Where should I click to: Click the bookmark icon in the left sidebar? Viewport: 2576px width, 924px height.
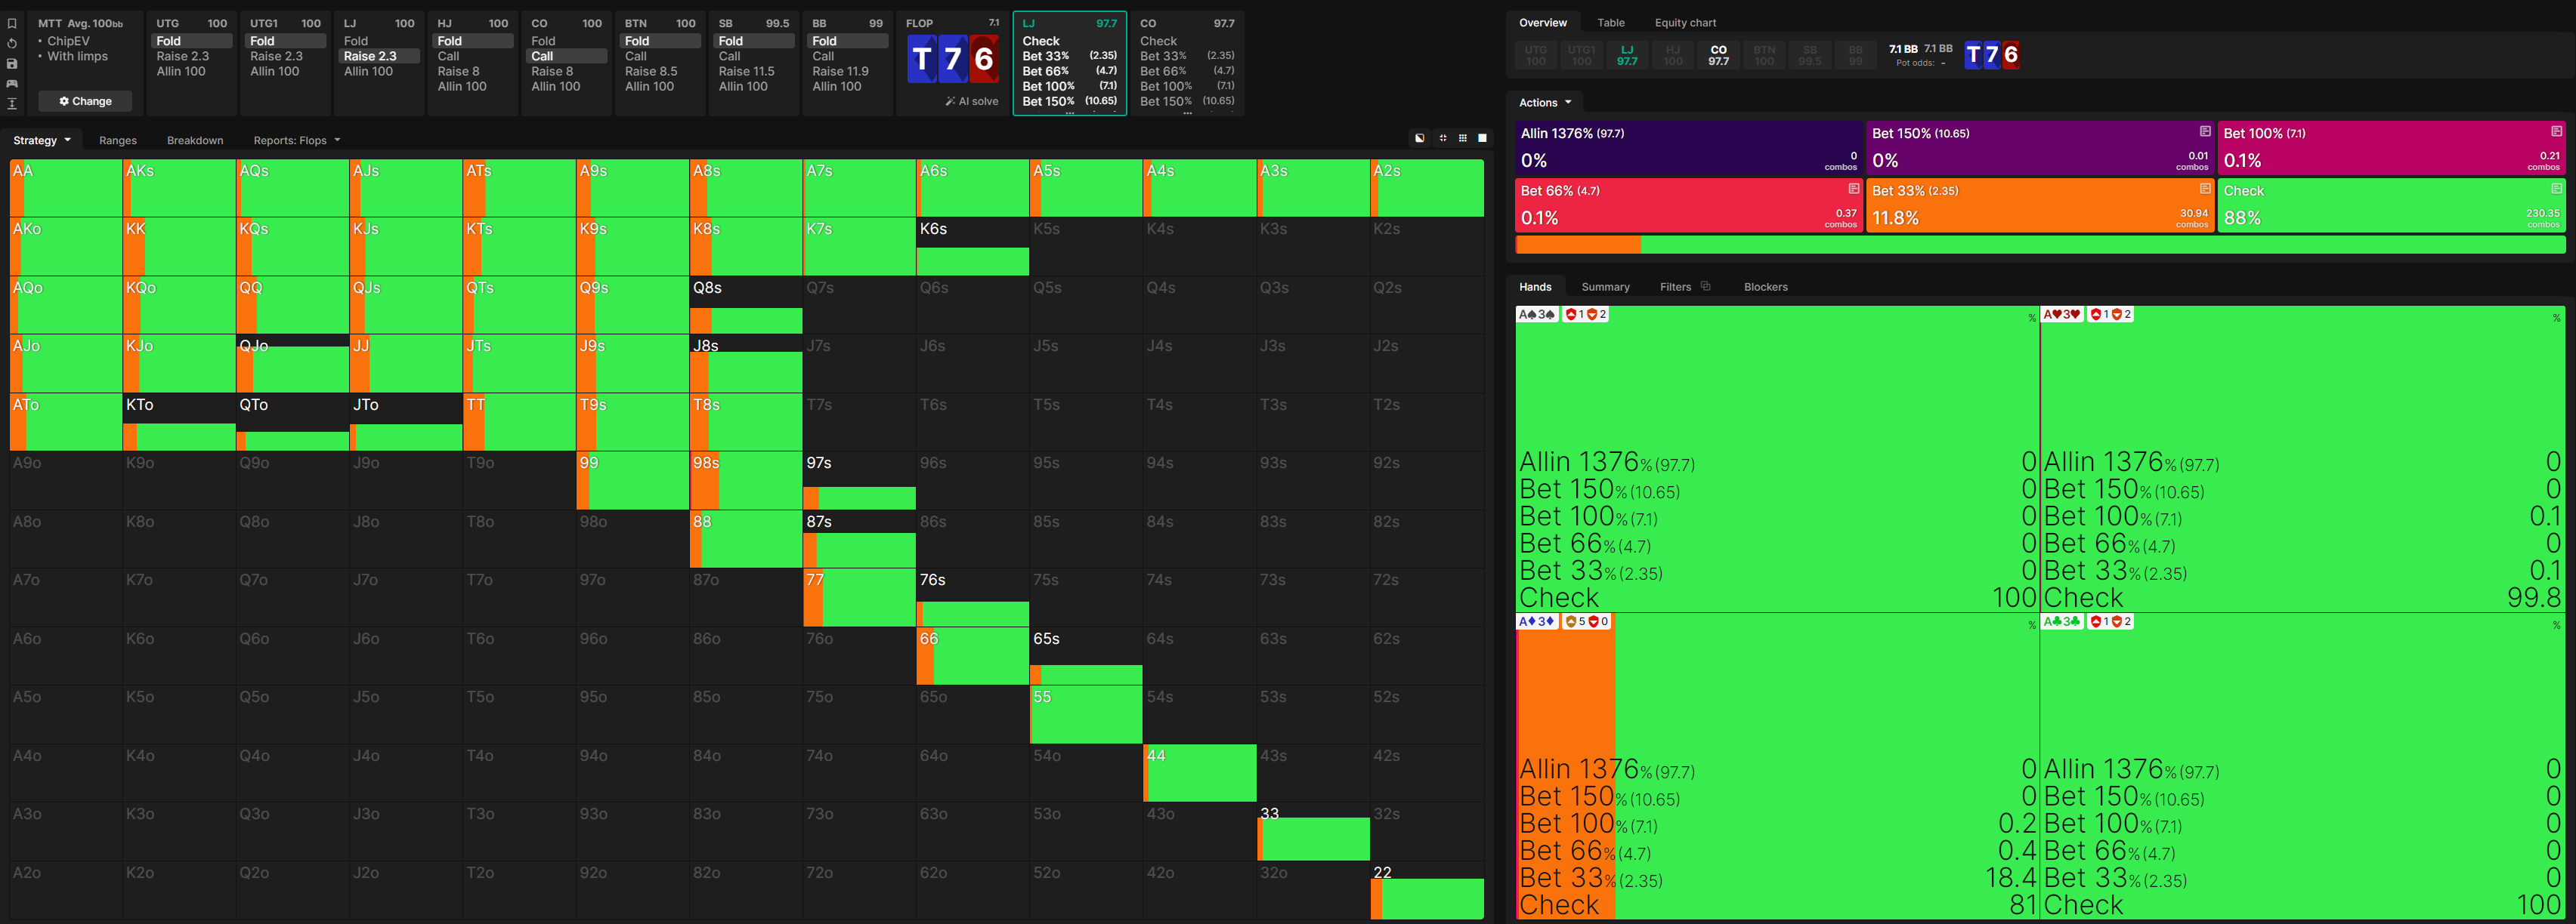pos(12,23)
